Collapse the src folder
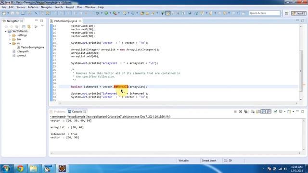Image resolution: width=308 pixels, height=173 pixels. tap(10, 43)
